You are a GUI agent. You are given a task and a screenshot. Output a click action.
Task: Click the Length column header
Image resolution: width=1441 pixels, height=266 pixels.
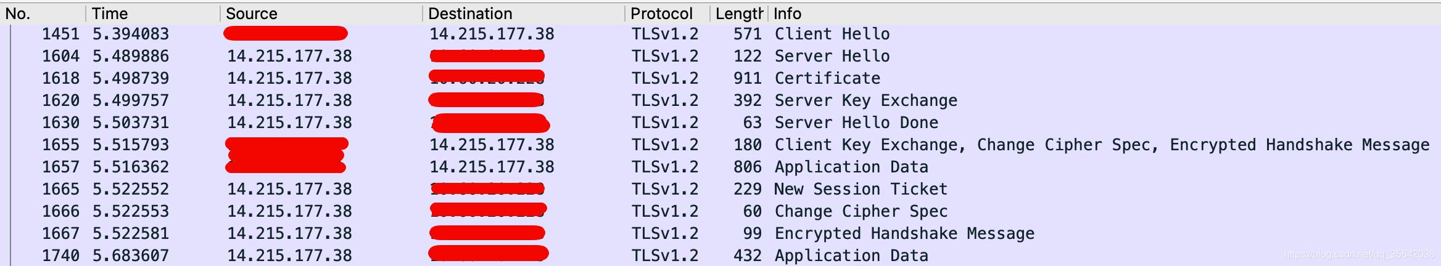(739, 14)
